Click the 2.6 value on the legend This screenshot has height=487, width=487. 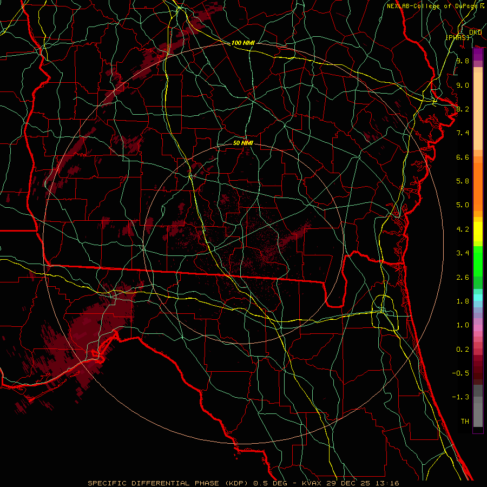point(462,278)
